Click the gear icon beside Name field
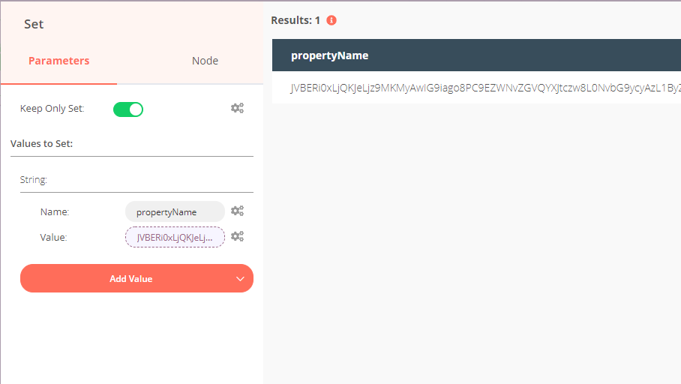The height and width of the screenshot is (384, 681). tap(237, 211)
